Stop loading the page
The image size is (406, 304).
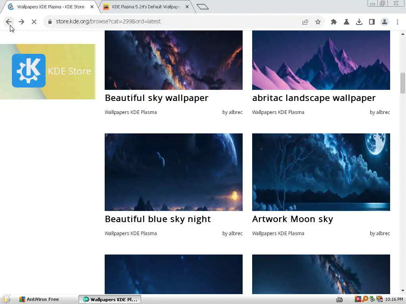pos(34,22)
